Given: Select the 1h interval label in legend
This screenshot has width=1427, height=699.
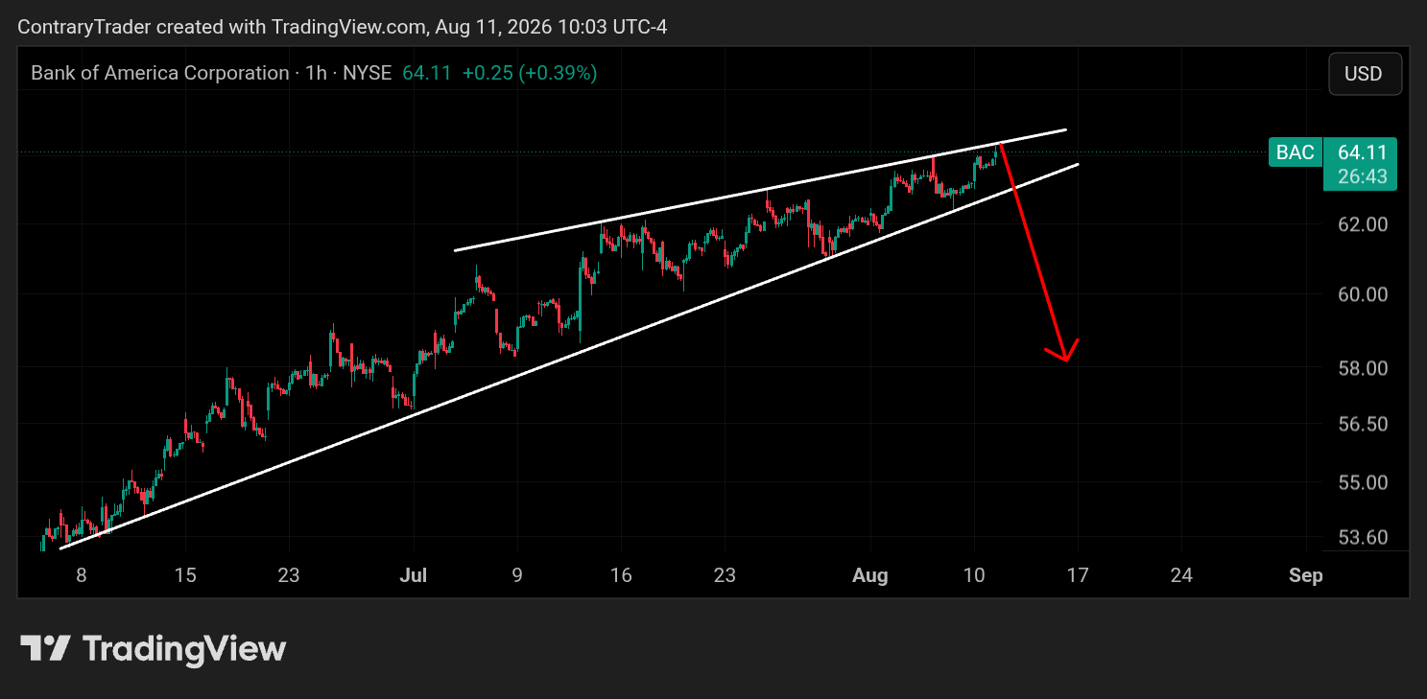Looking at the screenshot, I should (316, 73).
